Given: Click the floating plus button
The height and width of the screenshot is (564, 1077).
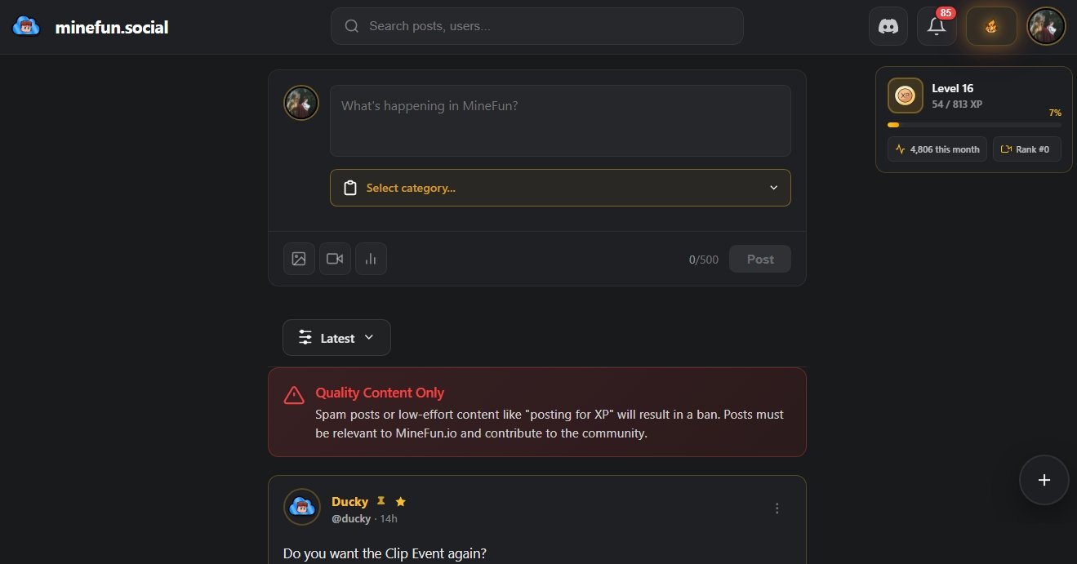Looking at the screenshot, I should (1044, 480).
